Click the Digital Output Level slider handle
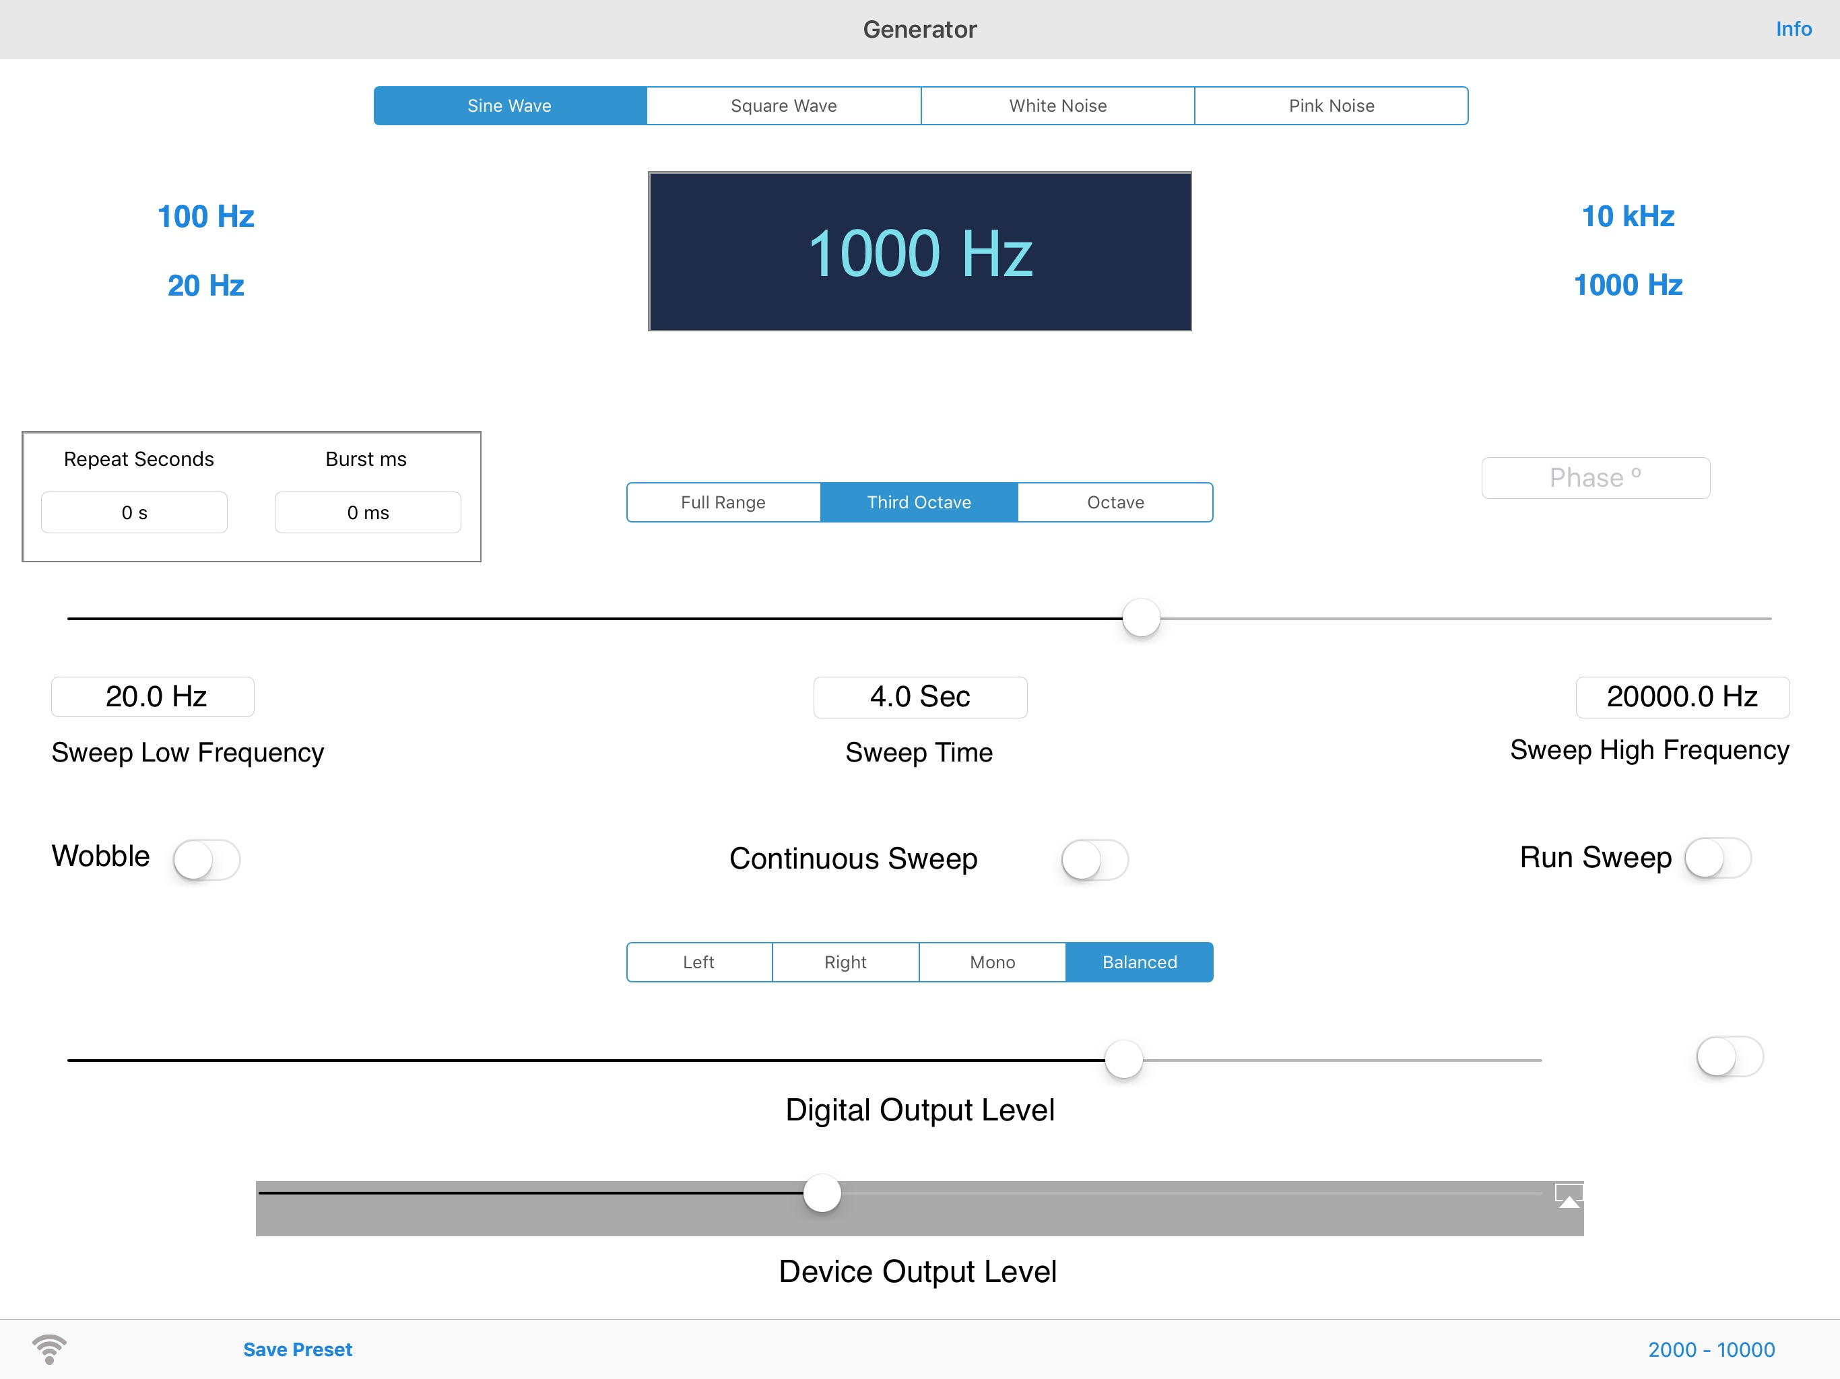 [x=1123, y=1060]
